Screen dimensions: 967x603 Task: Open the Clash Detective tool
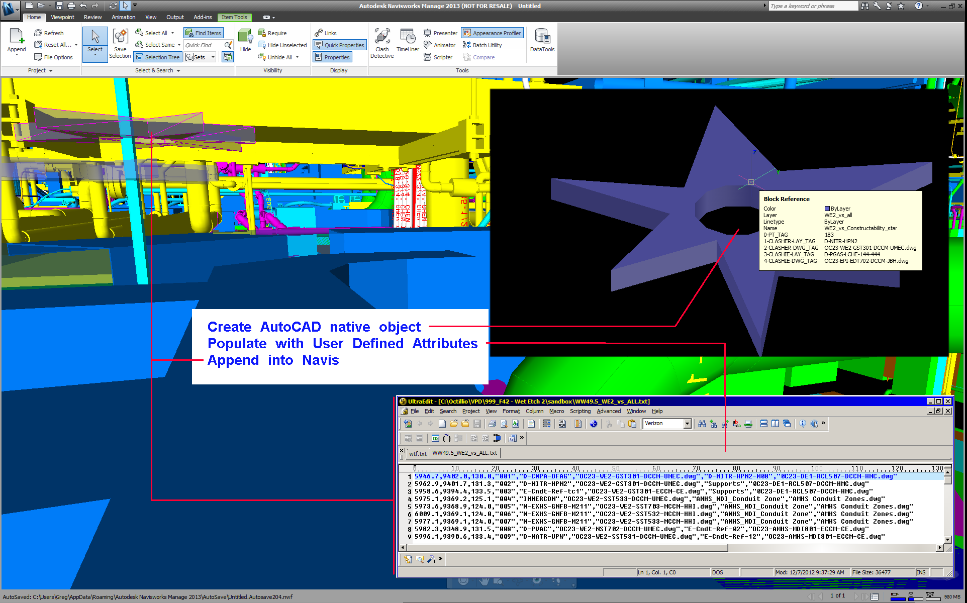[x=382, y=43]
